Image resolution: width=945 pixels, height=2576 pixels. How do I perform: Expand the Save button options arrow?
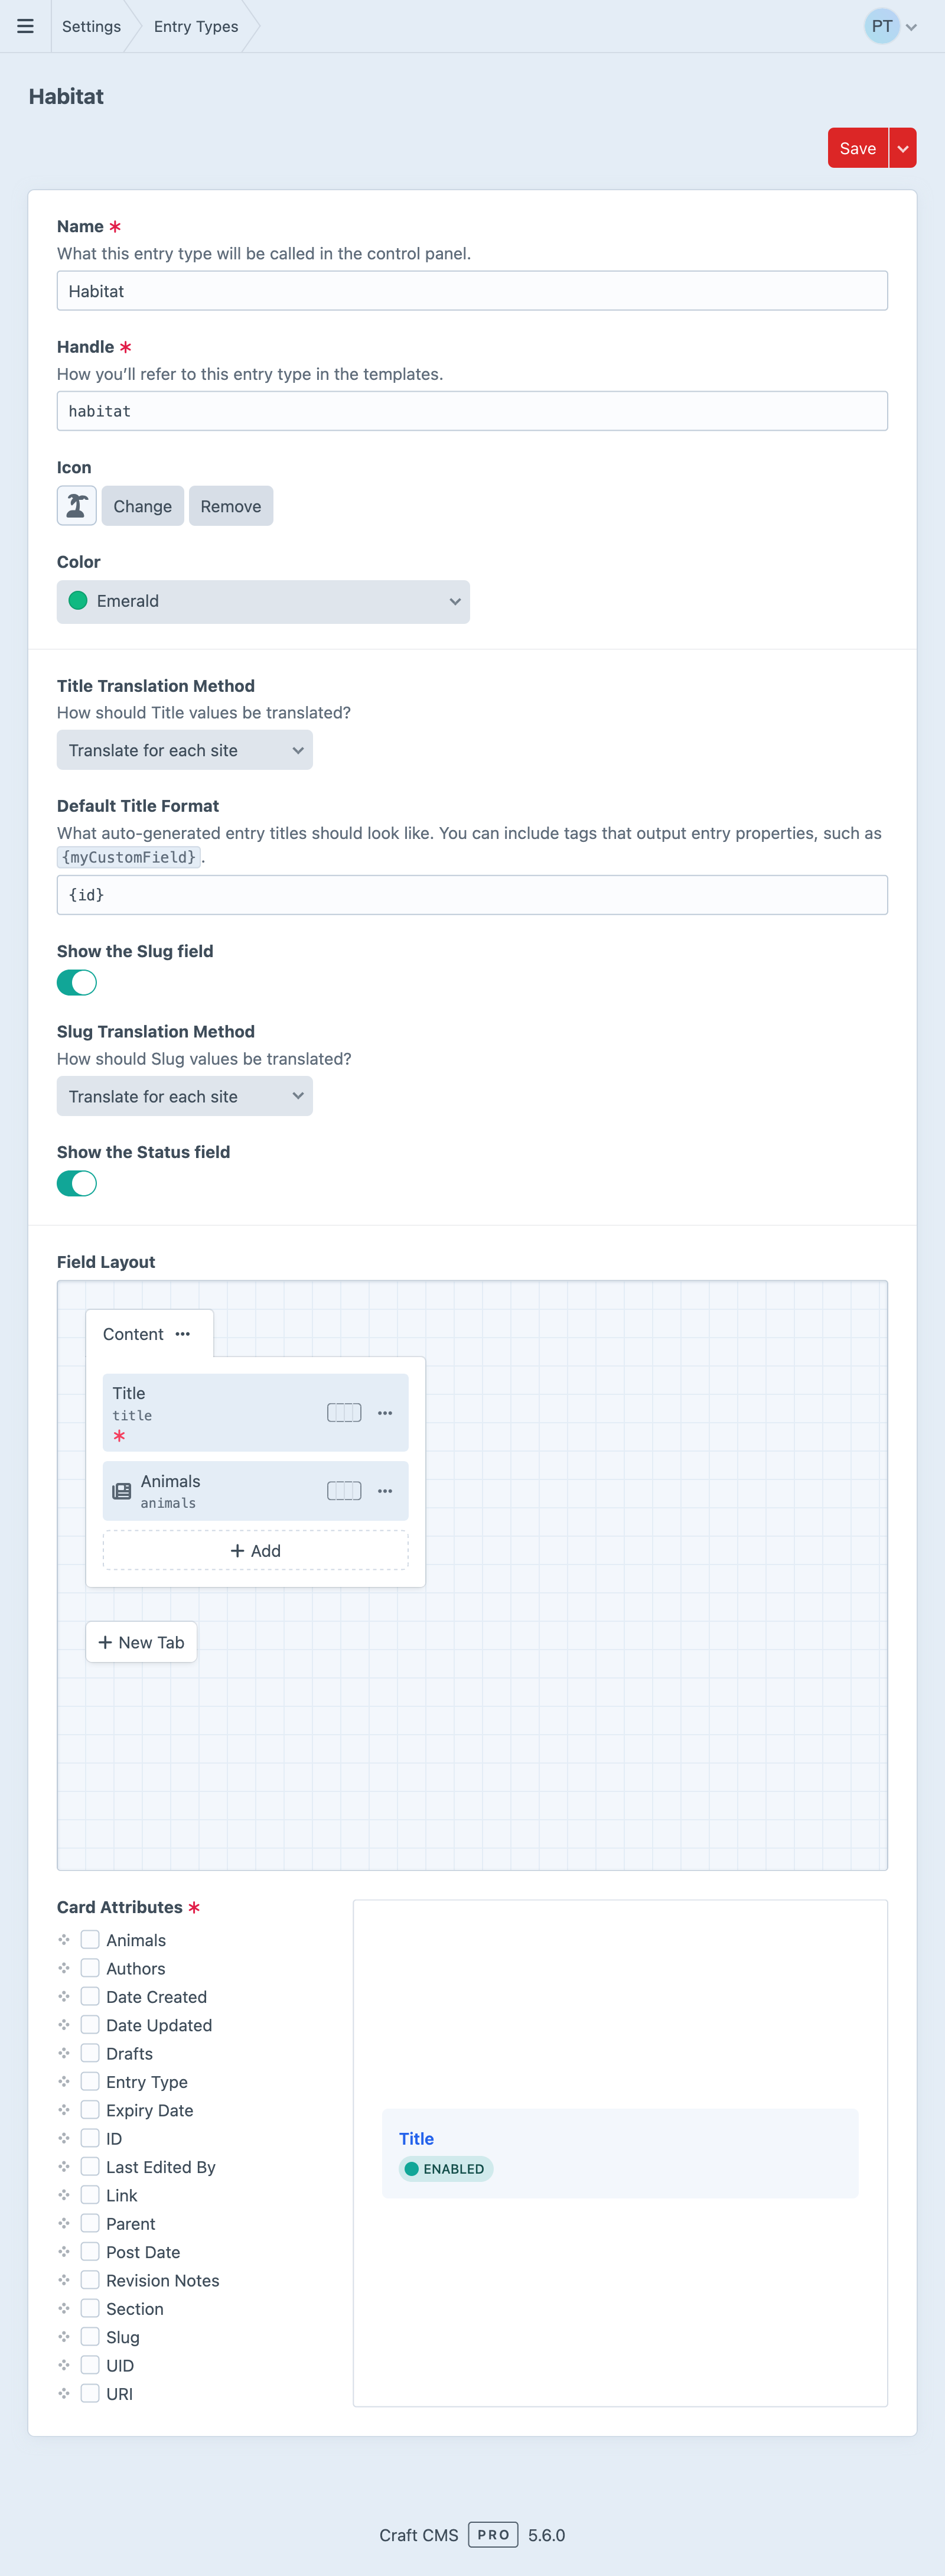[x=903, y=149]
